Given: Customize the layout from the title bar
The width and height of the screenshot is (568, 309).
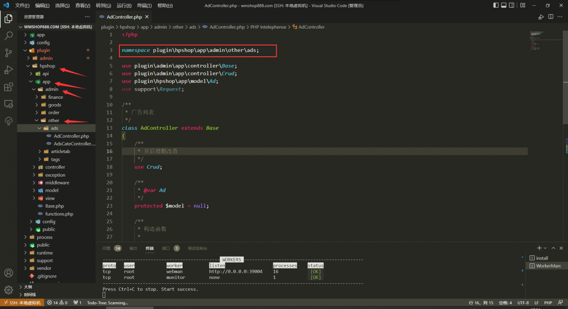Looking at the screenshot, I should click(x=523, y=5).
